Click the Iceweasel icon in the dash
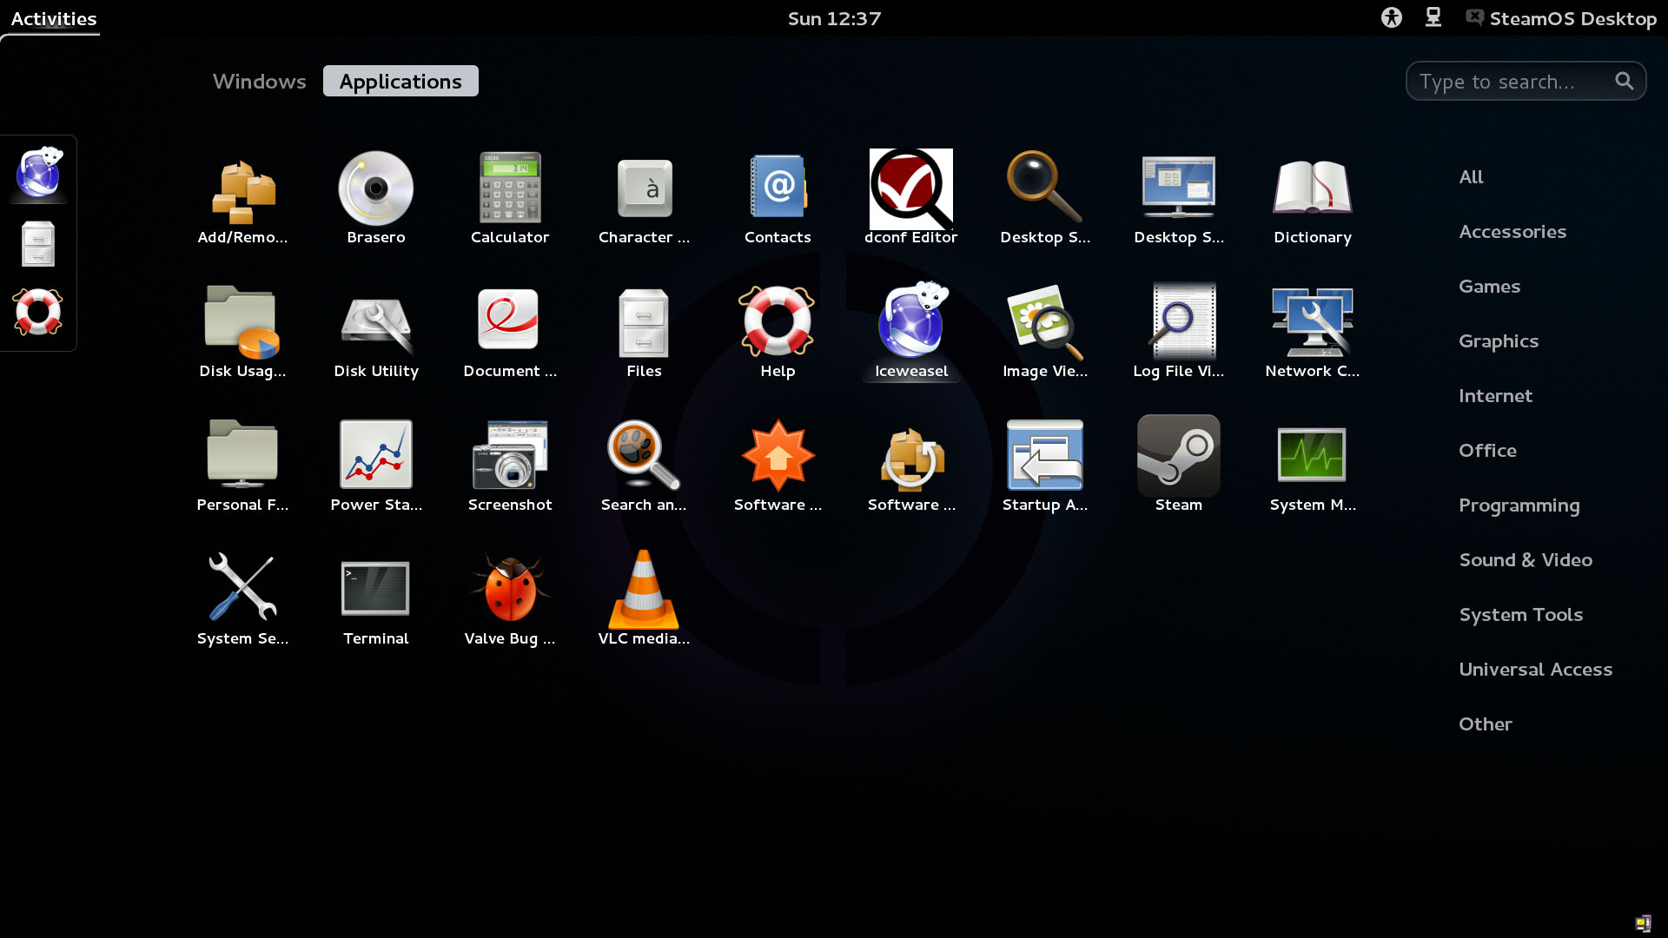Screen dimensions: 1668x938 coord(38,173)
